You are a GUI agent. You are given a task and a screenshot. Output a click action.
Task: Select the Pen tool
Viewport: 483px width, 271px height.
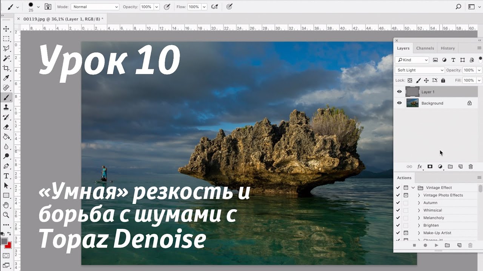(6, 166)
